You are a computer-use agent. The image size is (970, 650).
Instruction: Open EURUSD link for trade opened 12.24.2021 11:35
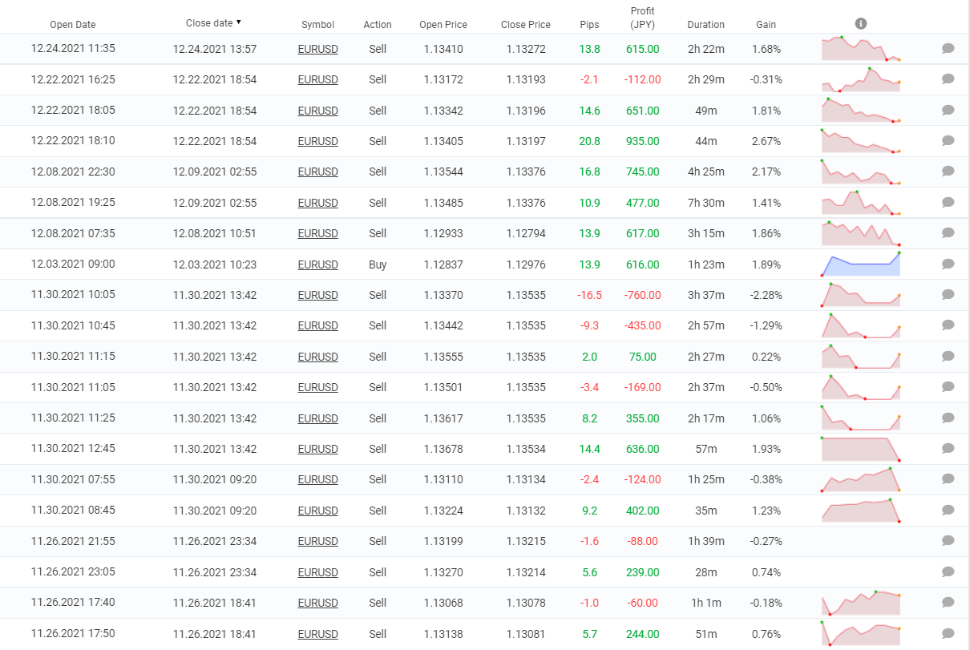tap(317, 50)
